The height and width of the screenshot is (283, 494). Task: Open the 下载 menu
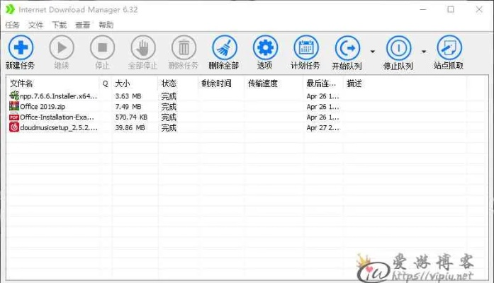tap(59, 25)
